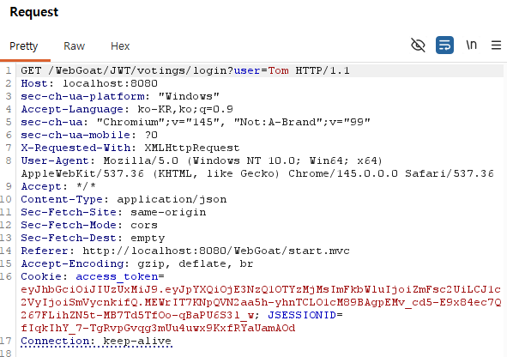
Task: Click line number 16 in gutter
Action: [x=6, y=276]
